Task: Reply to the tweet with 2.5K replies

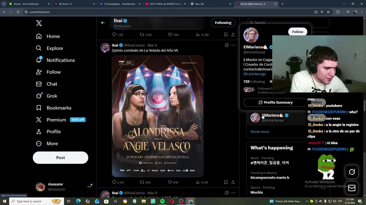Action: pyautogui.click(x=118, y=182)
